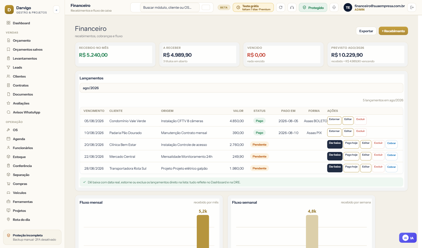The width and height of the screenshot is (422, 248).
Task: Open the ago/2026 month selector
Action: pos(241,88)
